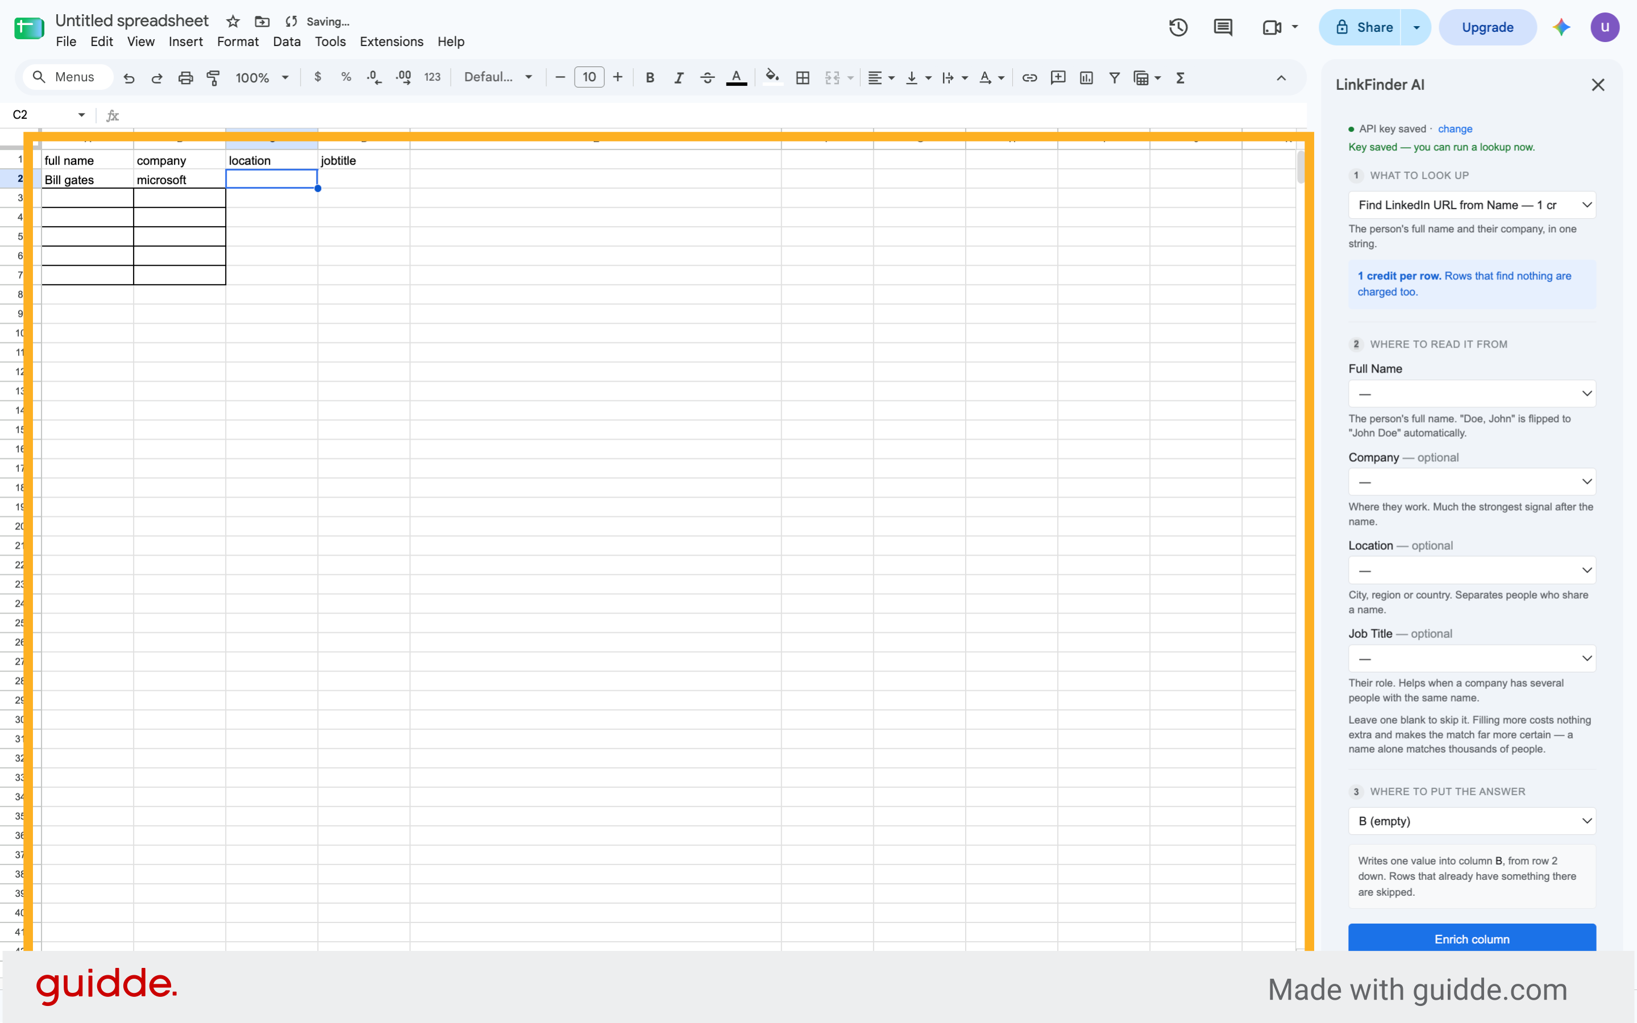Image resolution: width=1637 pixels, height=1023 pixels.
Task: Format as currency with dollar icon
Action: 318,77
